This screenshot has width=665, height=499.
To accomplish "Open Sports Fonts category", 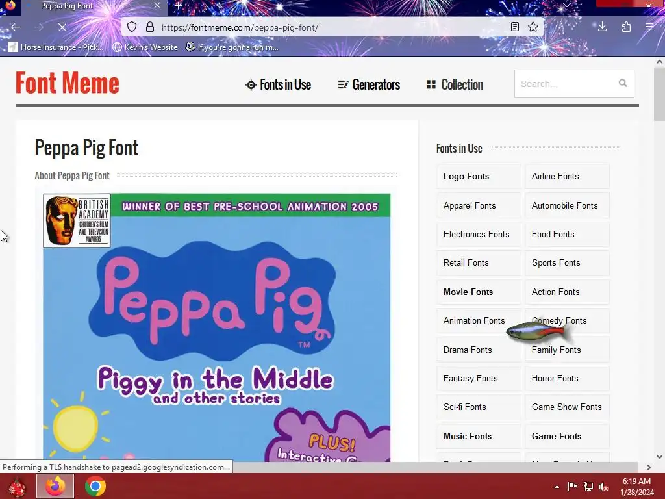I will pyautogui.click(x=567, y=262).
